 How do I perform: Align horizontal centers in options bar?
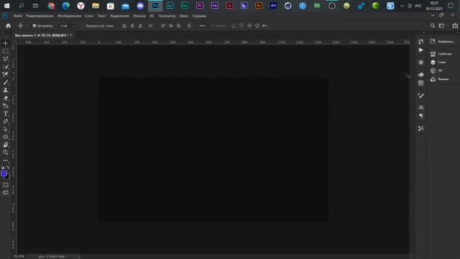(132, 26)
